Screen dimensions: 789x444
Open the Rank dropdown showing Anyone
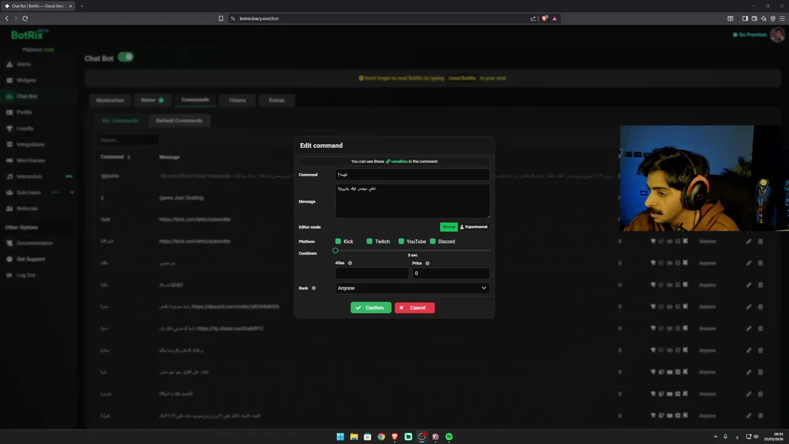[x=412, y=288]
